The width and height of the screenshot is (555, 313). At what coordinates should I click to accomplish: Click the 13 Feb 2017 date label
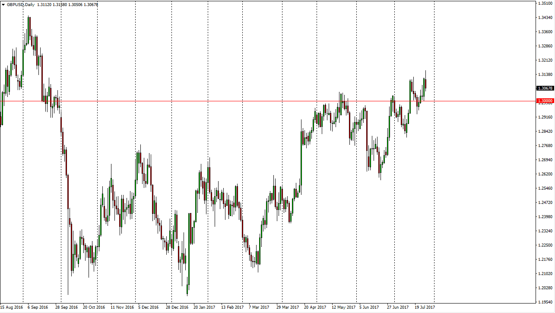point(232,307)
